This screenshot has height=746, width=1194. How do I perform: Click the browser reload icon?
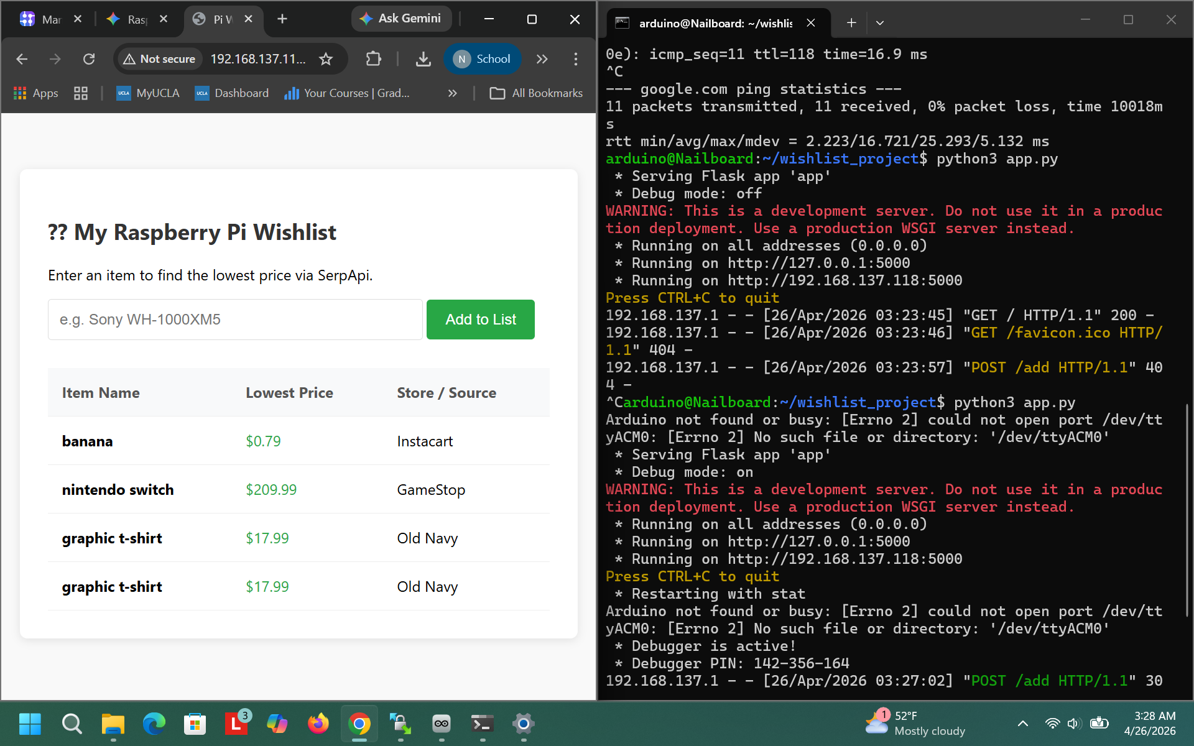89,59
